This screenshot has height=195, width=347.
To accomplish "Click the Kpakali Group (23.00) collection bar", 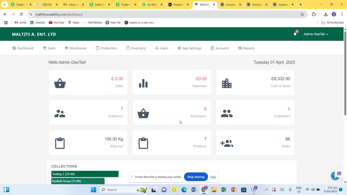I will click(78, 181).
